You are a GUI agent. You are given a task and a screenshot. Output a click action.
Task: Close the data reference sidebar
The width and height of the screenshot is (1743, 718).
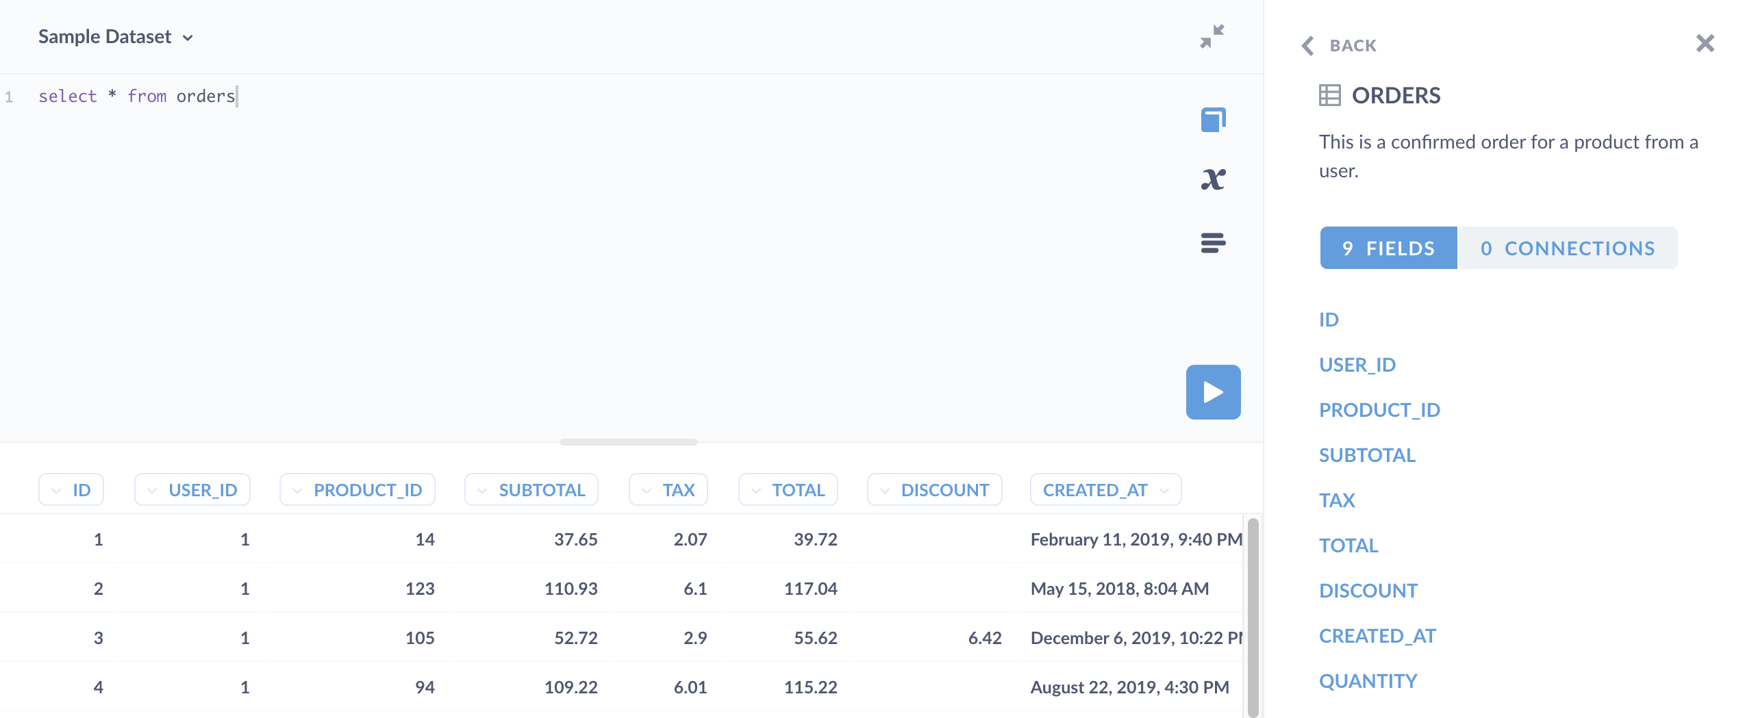pyautogui.click(x=1705, y=43)
